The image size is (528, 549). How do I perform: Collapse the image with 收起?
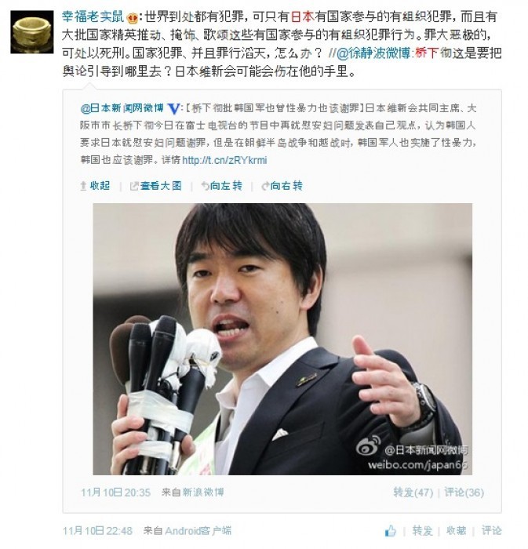tap(95, 186)
